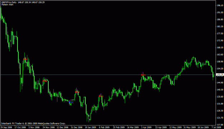The width and height of the screenshot is (224, 129).
Task: Click the red Rev marker near 6 Feb 2009
Action: tap(101, 96)
